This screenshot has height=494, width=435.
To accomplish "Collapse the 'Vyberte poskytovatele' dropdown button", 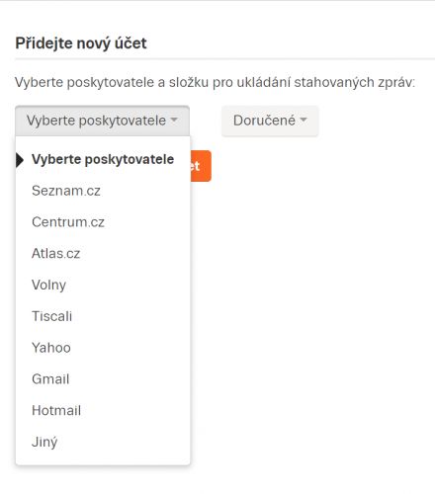I will point(102,121).
